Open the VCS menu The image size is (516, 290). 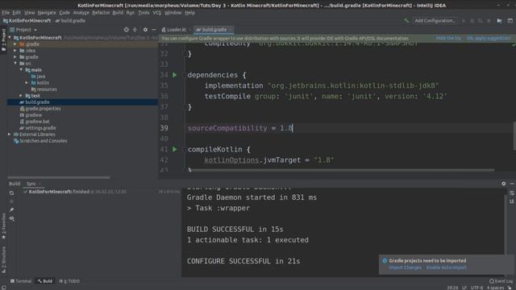pyautogui.click(x=157, y=13)
